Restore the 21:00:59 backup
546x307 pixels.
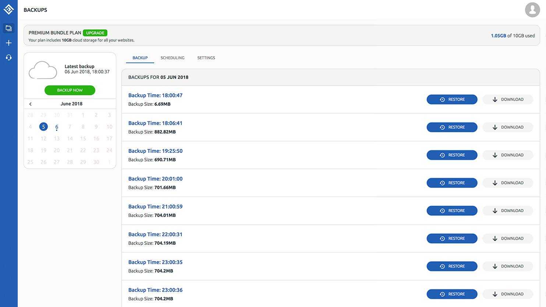click(452, 211)
